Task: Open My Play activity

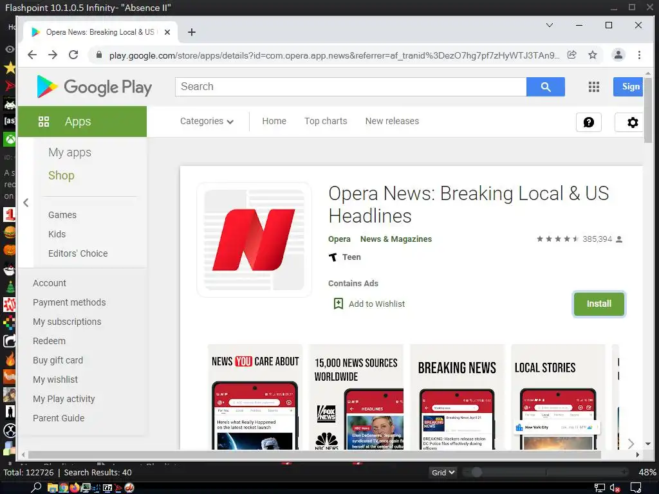Action: (64, 399)
